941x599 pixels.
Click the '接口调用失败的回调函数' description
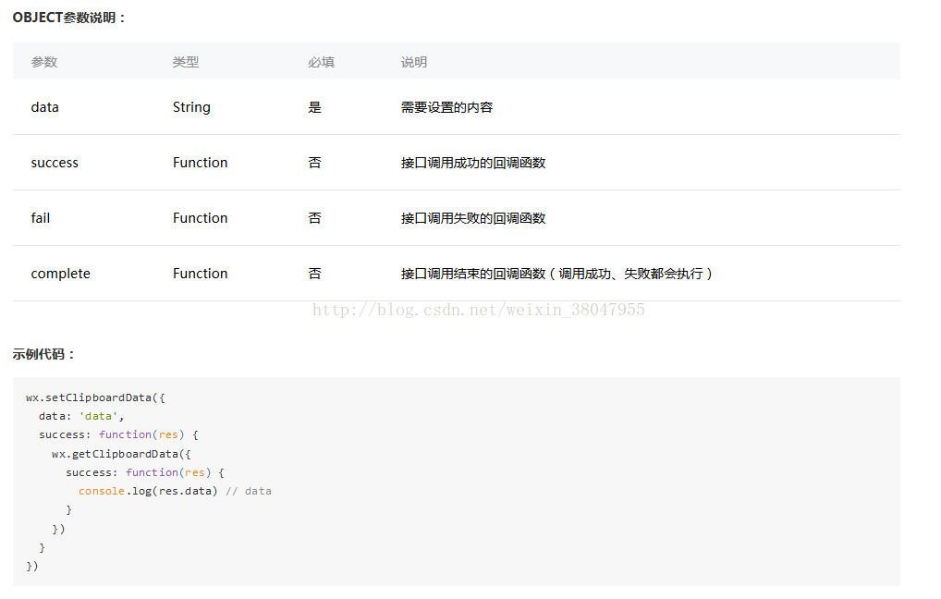click(473, 218)
